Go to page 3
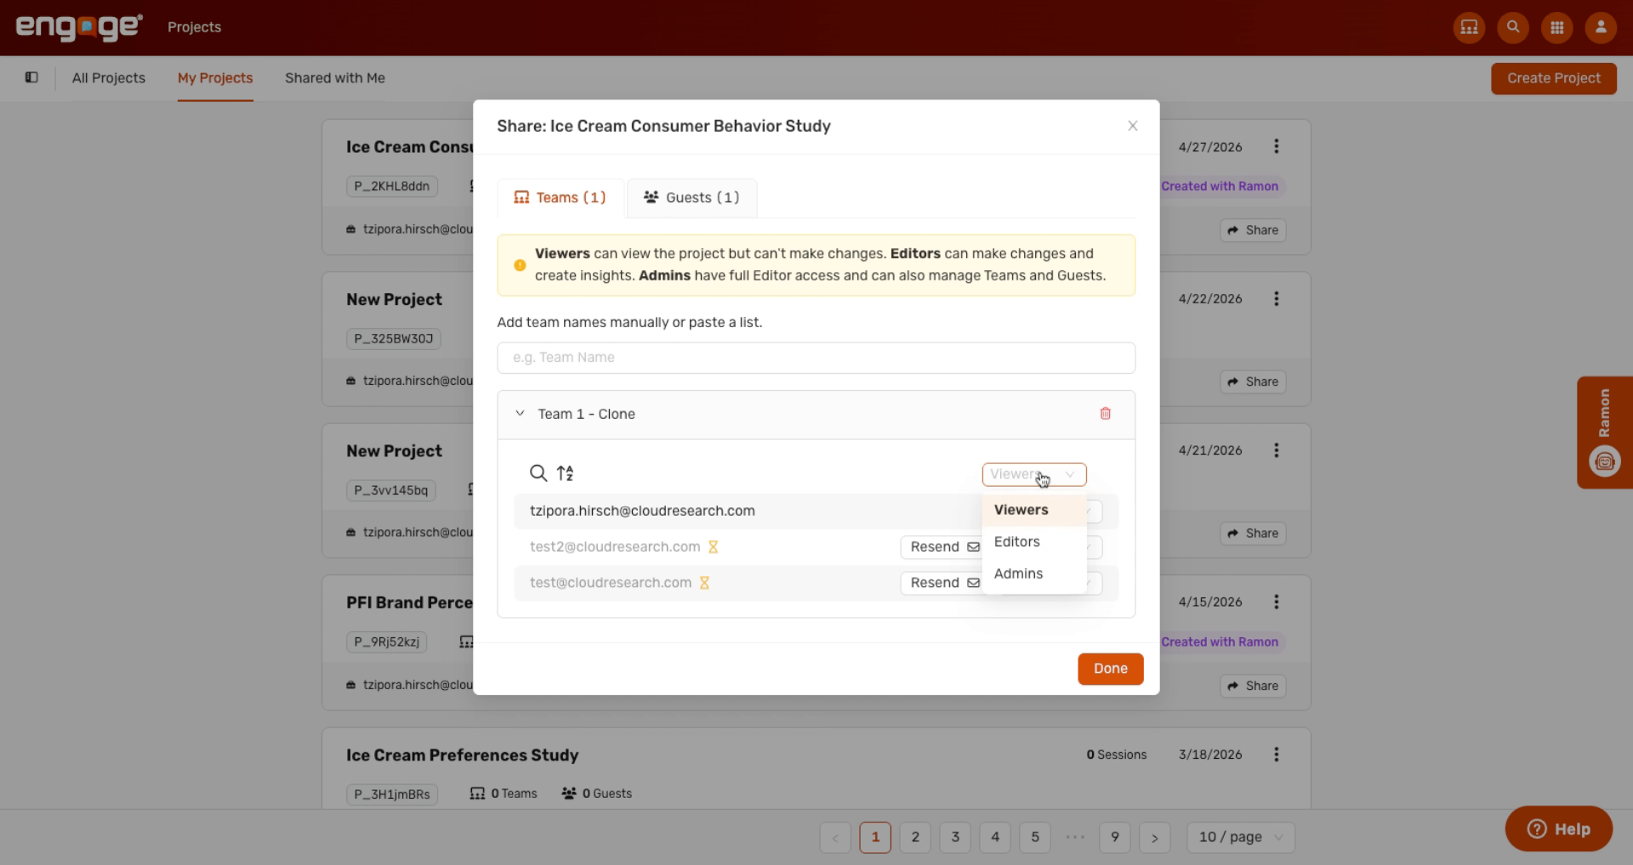The image size is (1633, 865). point(955,837)
